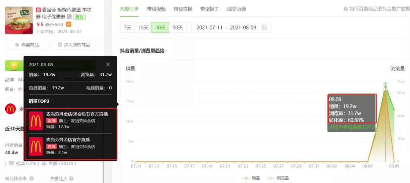Screen dimensions: 410x183
Task: Toggle the 销量 legend series
Action: (x=251, y=178)
